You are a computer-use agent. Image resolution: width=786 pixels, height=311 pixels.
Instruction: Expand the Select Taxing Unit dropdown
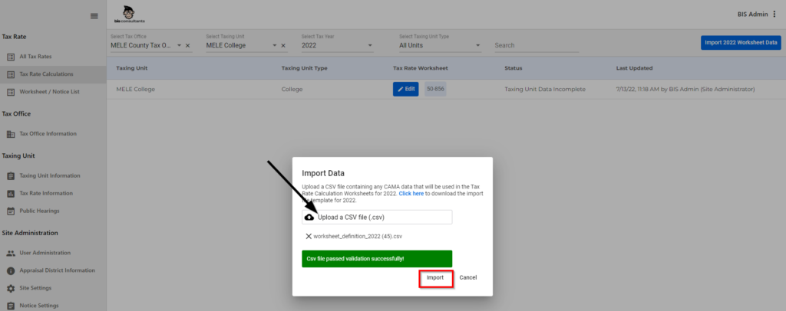click(x=274, y=46)
